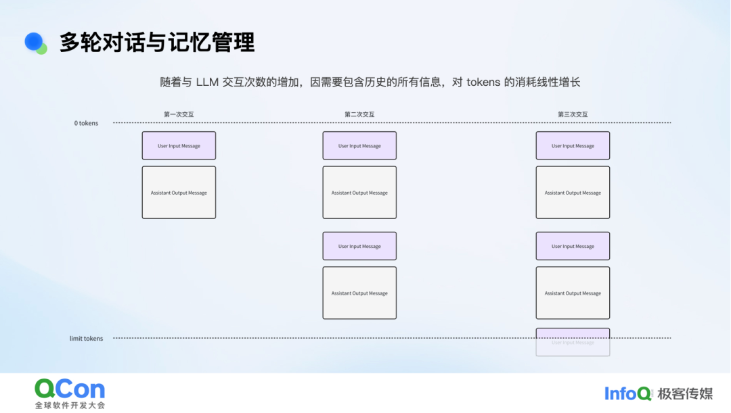Screen dimensions: 731x413
Task: Click the slide title 多轮对话与记忆管理
Action: (156, 43)
